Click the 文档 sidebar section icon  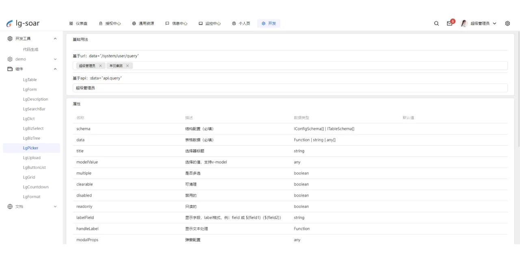point(10,206)
